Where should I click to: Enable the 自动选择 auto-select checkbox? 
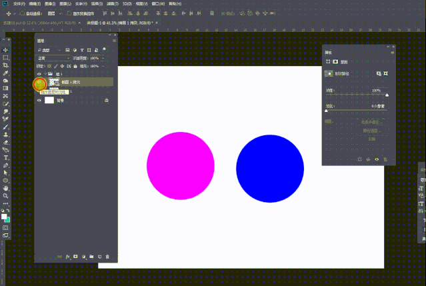coord(21,13)
